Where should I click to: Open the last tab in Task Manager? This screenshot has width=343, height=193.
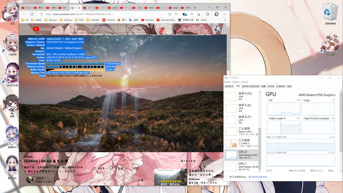point(289,86)
